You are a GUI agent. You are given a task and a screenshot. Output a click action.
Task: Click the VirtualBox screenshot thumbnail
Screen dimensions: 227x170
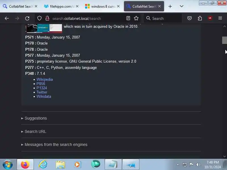coord(44,29)
